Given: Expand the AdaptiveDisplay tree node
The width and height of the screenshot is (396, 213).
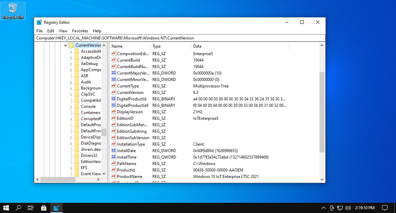Looking at the screenshot, I should [x=71, y=58].
